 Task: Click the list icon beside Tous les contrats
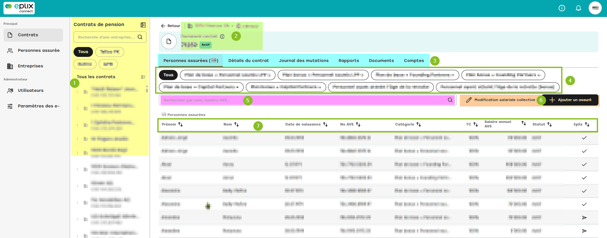pyautogui.click(x=143, y=77)
